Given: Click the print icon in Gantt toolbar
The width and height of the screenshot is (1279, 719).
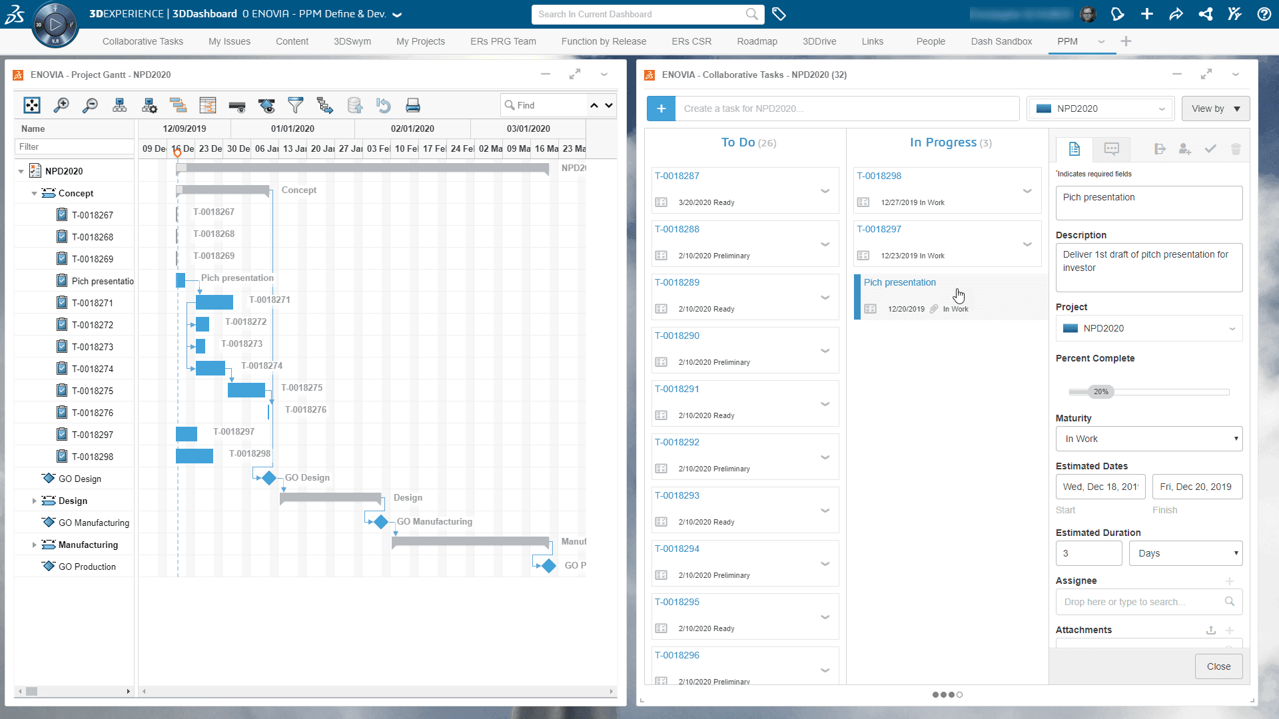Looking at the screenshot, I should coord(412,105).
